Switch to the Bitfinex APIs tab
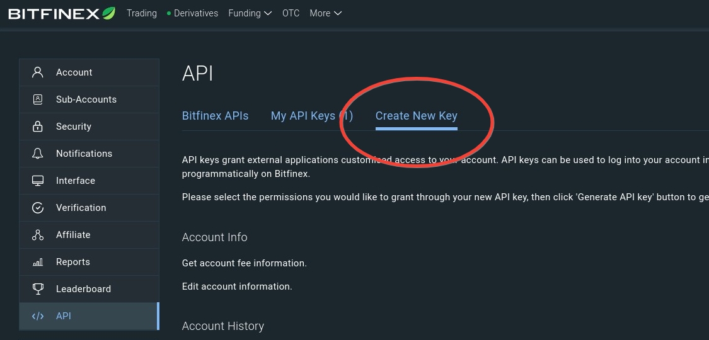This screenshot has width=709, height=340. click(x=216, y=116)
